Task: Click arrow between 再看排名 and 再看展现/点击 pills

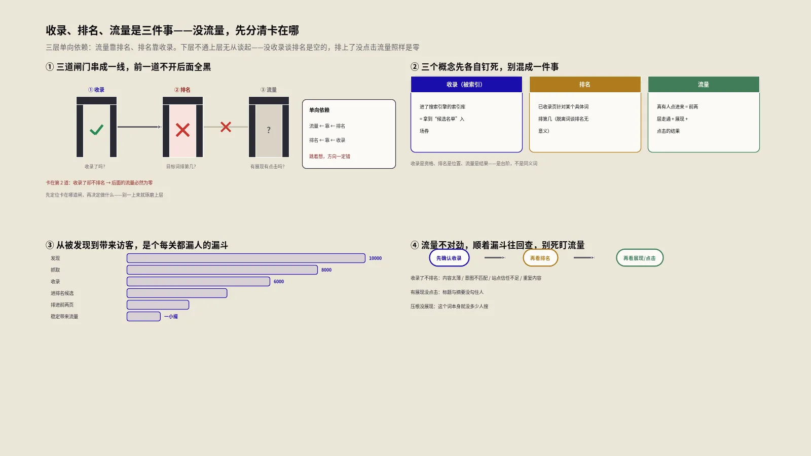Action: click(x=584, y=258)
